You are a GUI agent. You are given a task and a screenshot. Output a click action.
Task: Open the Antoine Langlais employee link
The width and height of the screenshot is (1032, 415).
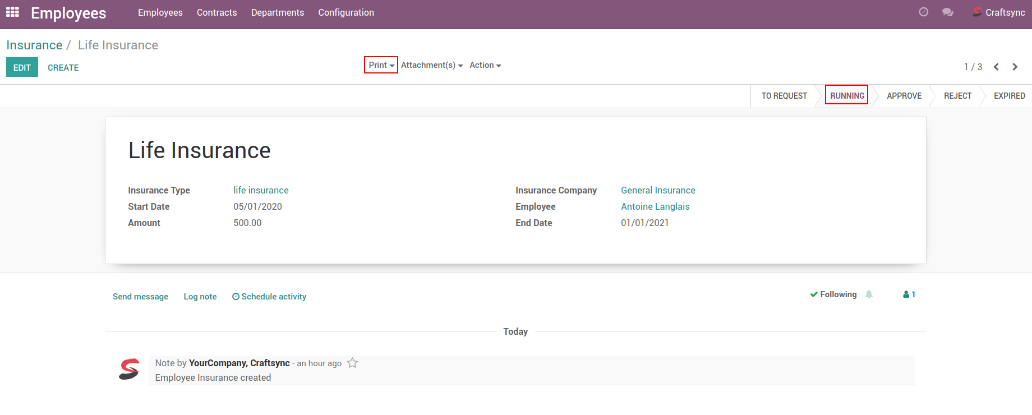(x=655, y=206)
